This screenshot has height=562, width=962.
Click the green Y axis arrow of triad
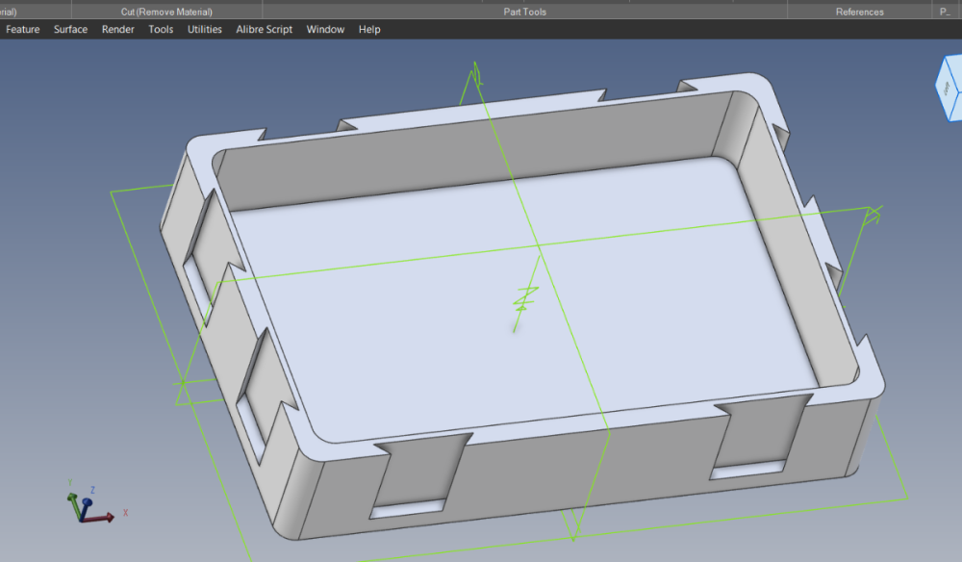coord(74,504)
